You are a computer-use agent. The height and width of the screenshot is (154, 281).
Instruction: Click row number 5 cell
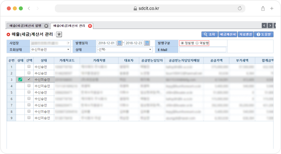pos(12,92)
